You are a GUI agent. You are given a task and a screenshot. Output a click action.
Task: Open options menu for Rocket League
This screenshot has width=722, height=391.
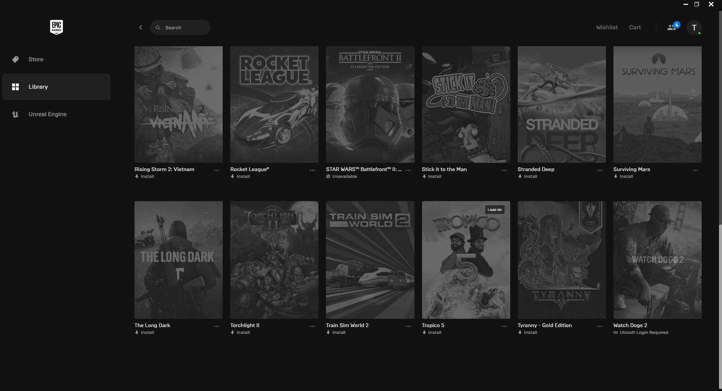coord(312,170)
